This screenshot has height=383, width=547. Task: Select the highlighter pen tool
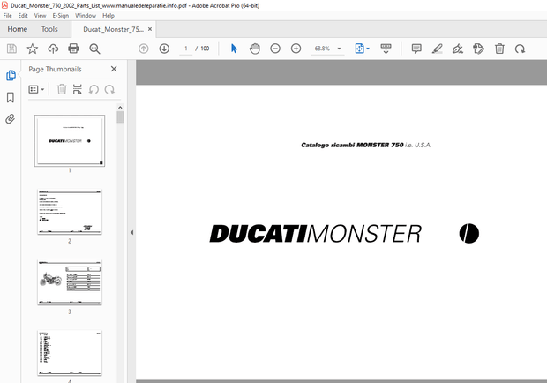click(x=437, y=49)
